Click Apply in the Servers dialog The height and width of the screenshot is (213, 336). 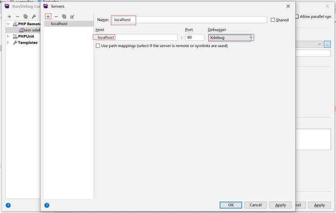pyautogui.click(x=281, y=205)
